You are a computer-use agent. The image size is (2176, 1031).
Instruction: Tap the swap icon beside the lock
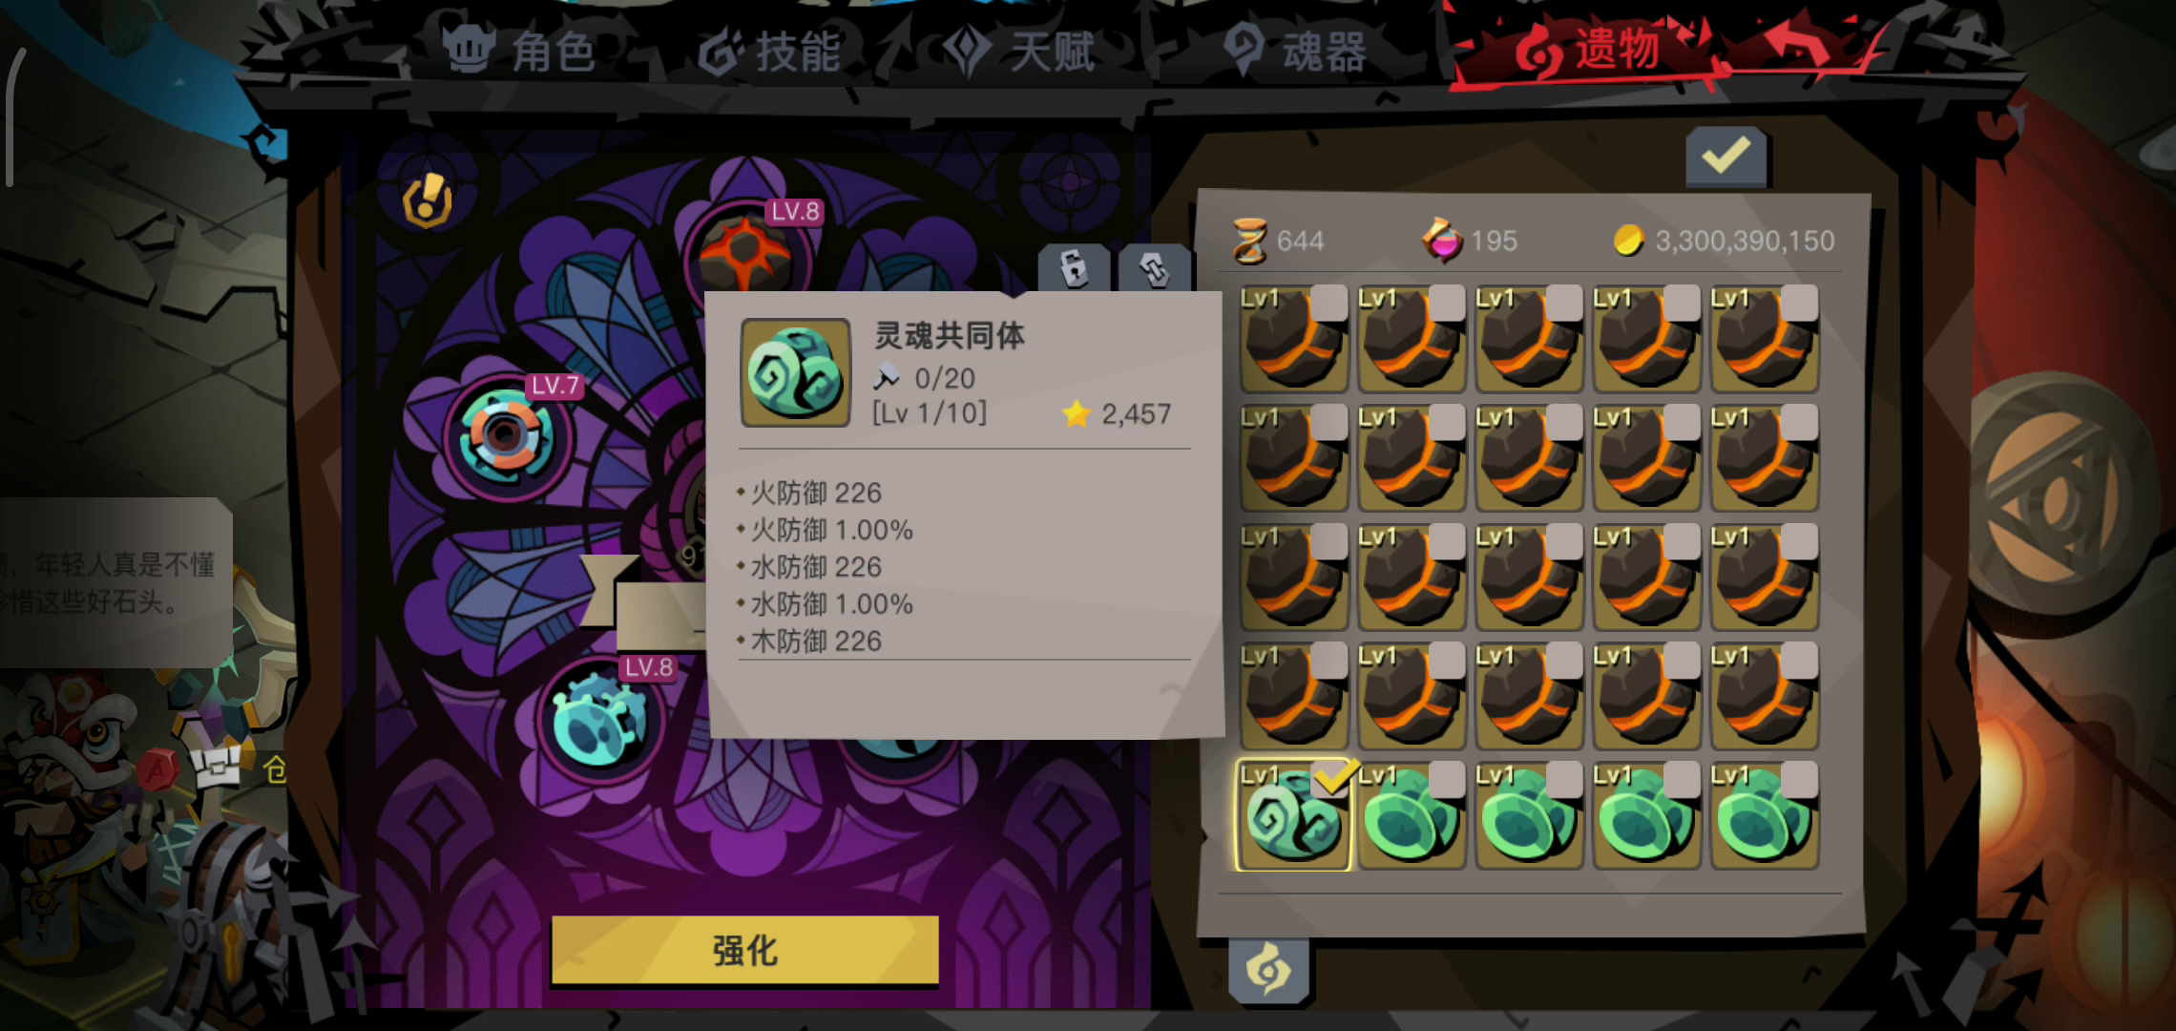(1155, 268)
